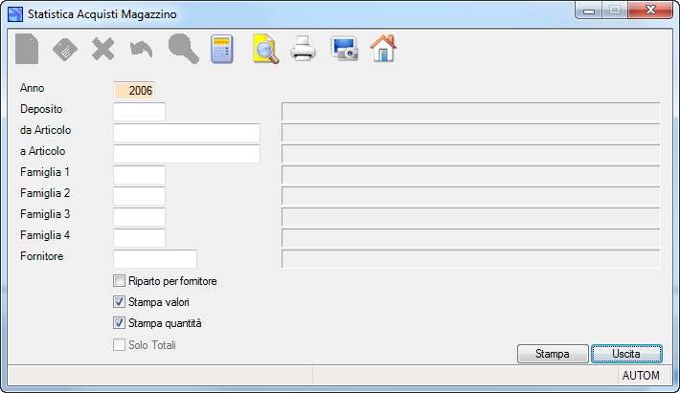Click the printer icon
Image resolution: width=680 pixels, height=393 pixels.
(303, 49)
